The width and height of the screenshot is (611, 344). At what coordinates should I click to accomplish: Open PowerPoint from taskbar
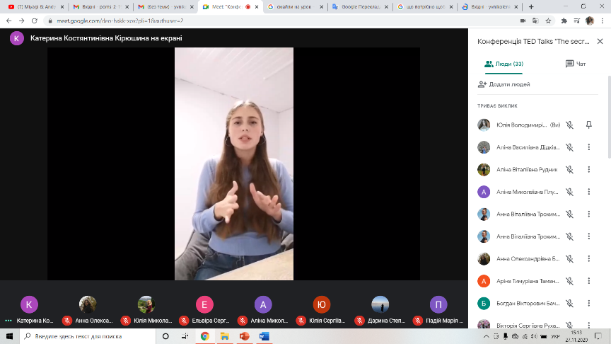244,336
